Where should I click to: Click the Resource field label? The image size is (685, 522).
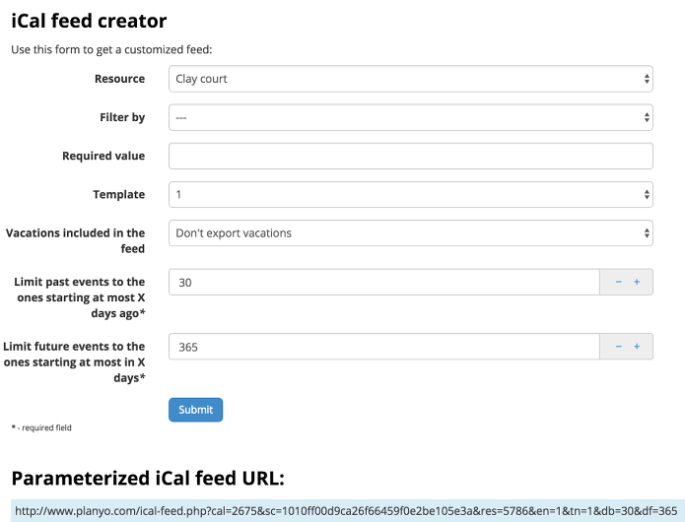[119, 79]
